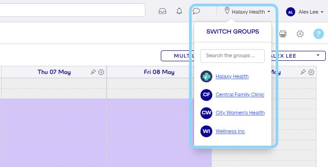Open the chat messages bubble icon
Viewport: 328px width, 167px height.
(196, 11)
